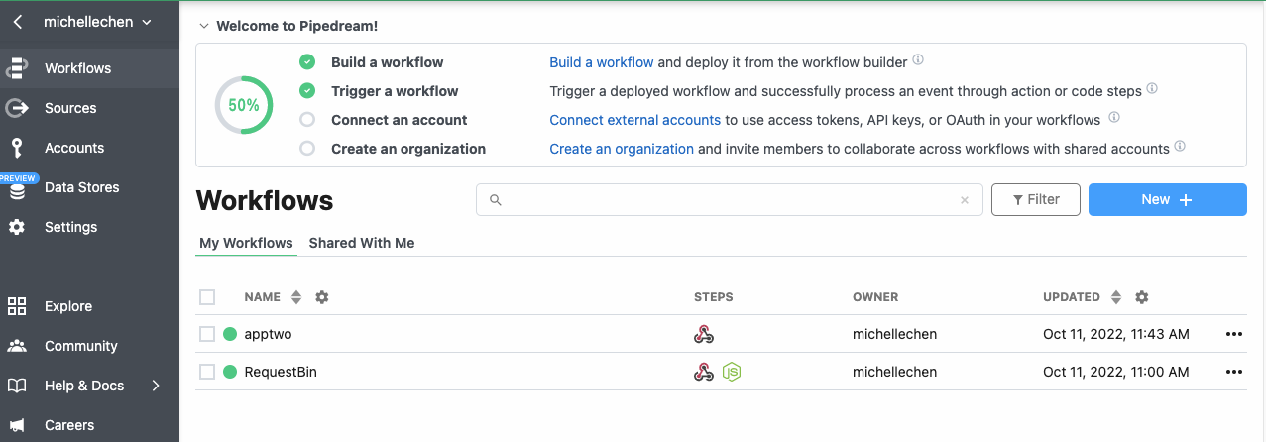Screen dimensions: 1266x442
Task: Follow the Connect external accounts link
Action: (x=634, y=120)
